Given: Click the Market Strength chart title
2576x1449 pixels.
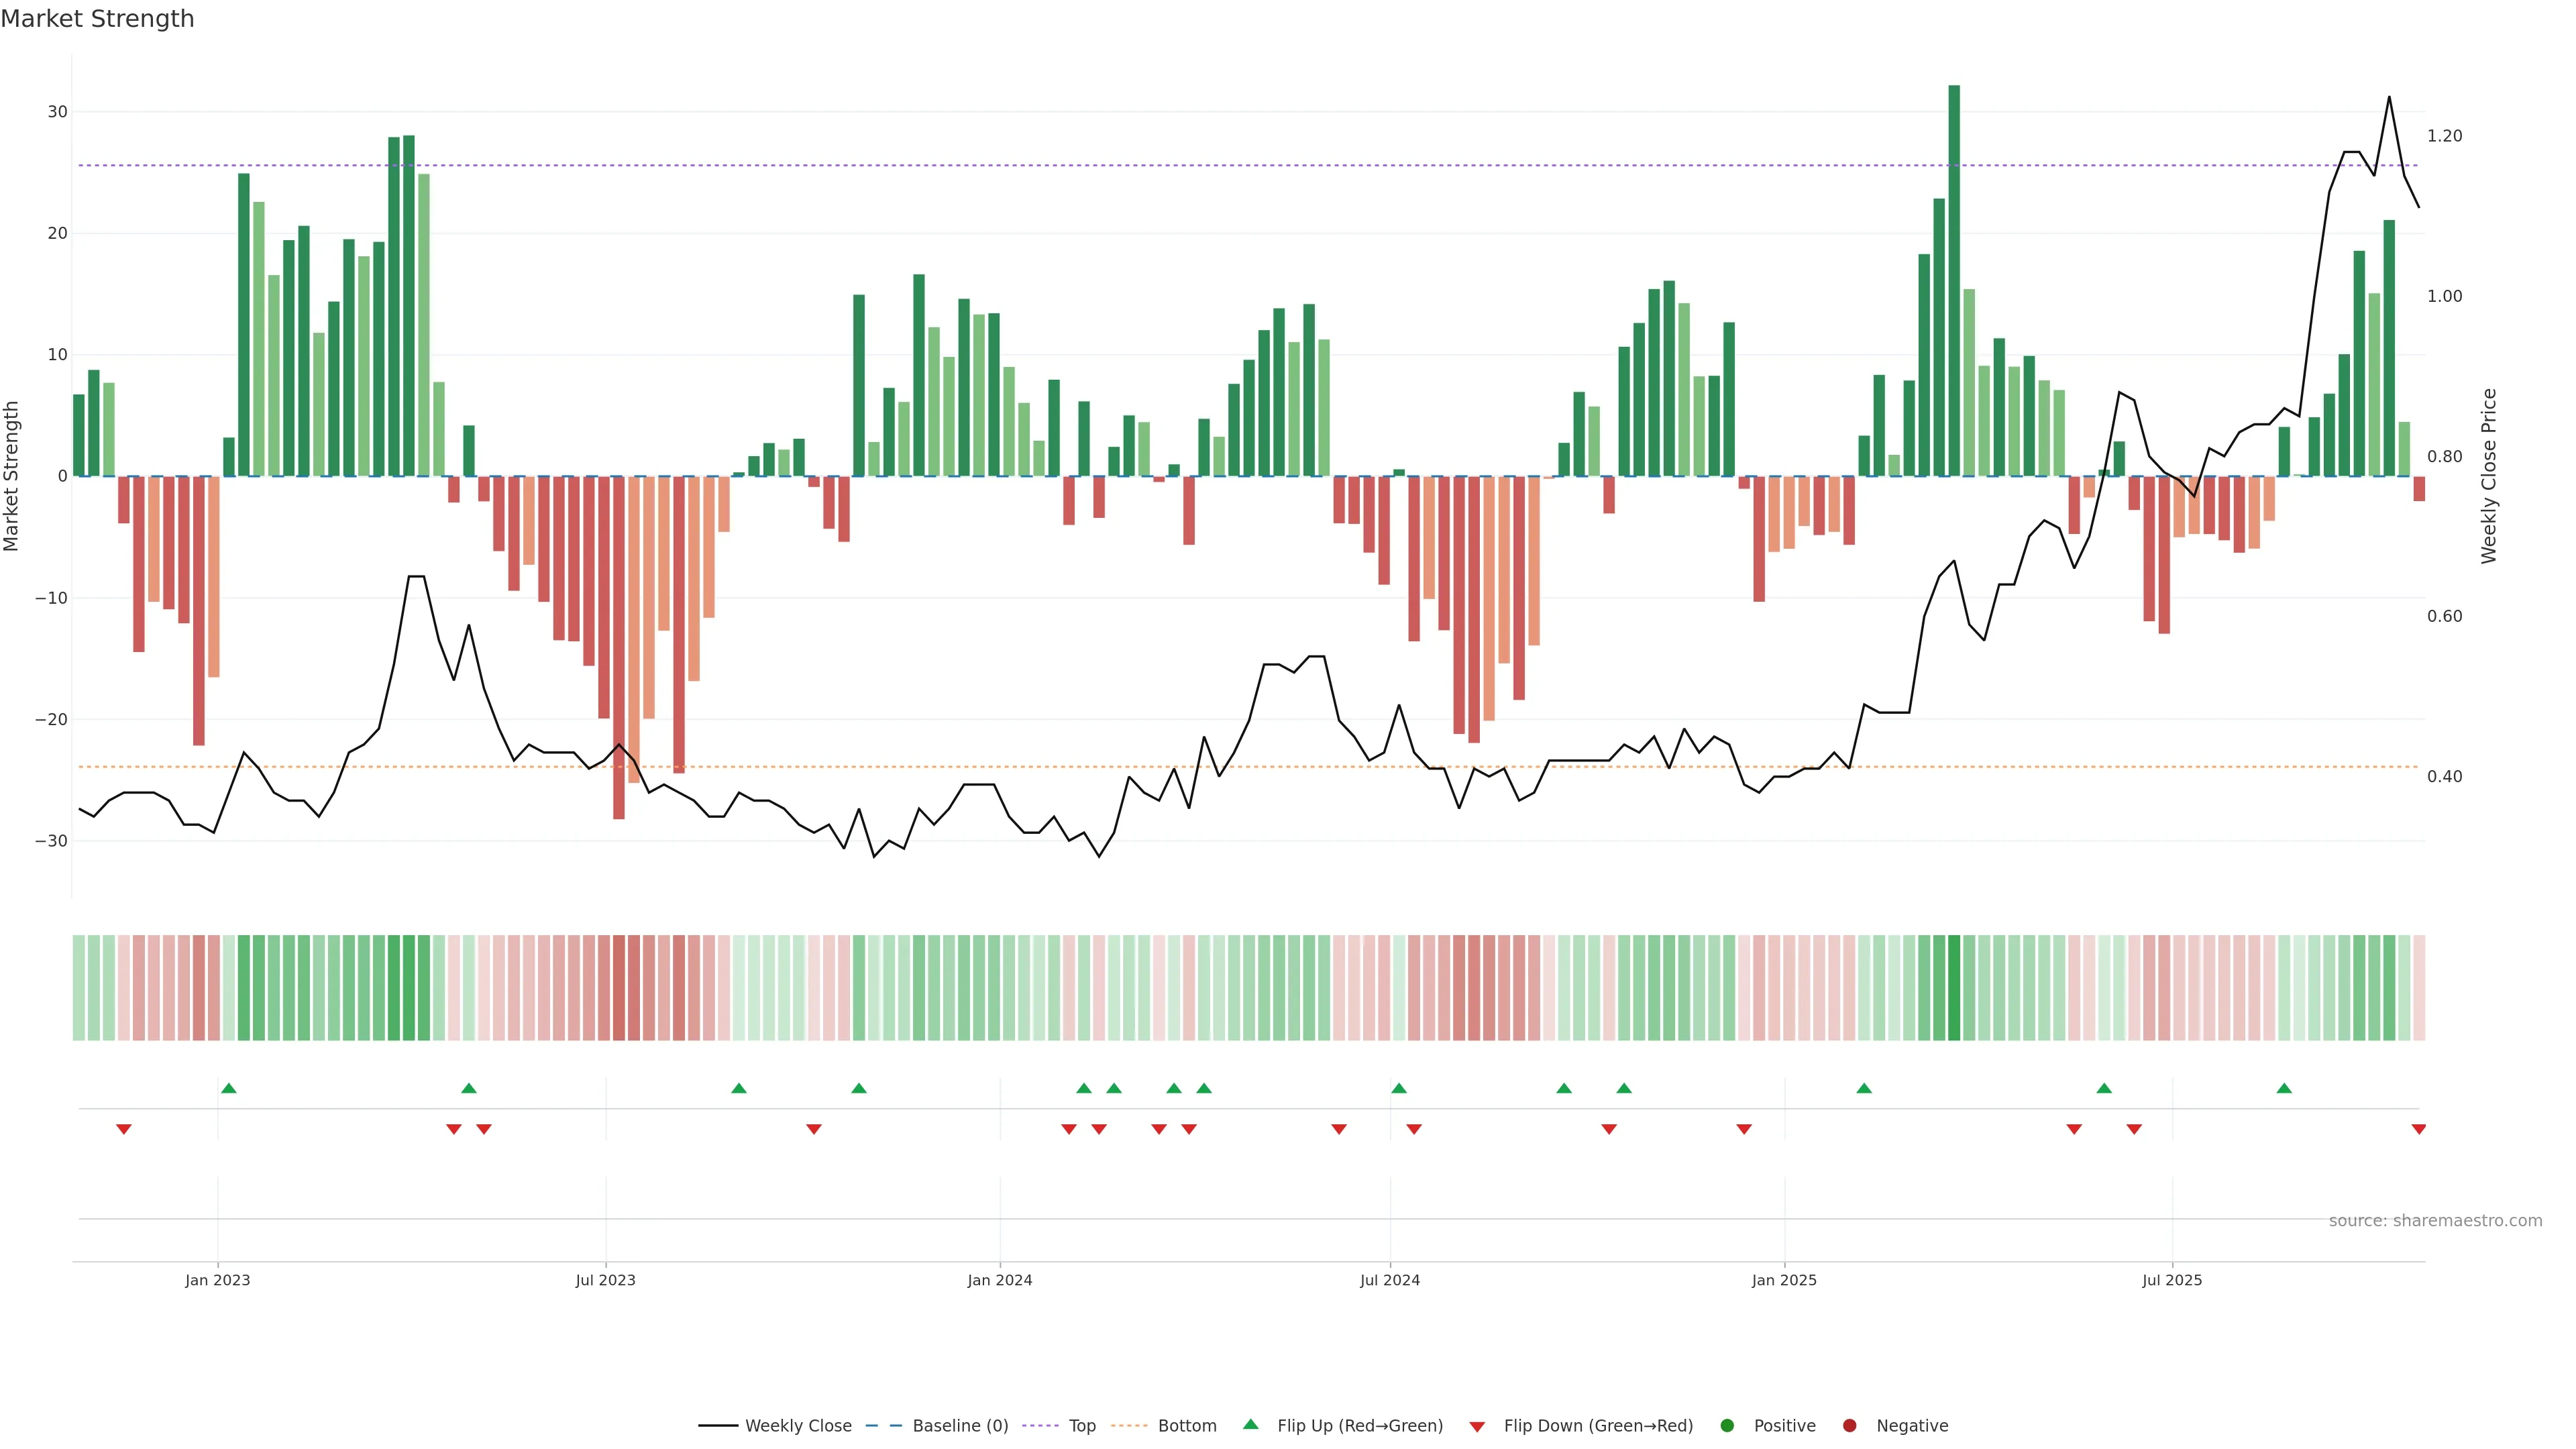Looking at the screenshot, I should point(97,19).
